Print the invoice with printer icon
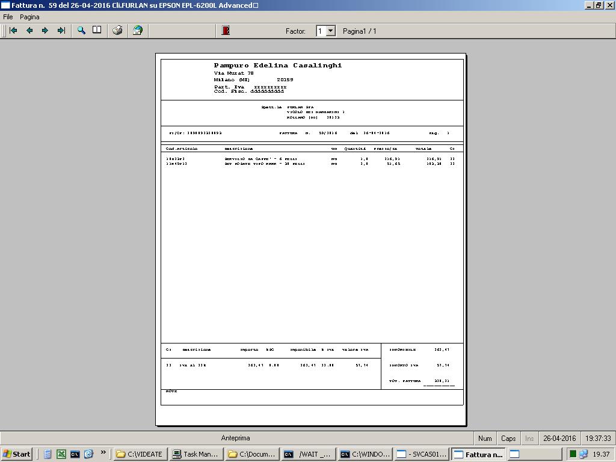 coord(118,31)
